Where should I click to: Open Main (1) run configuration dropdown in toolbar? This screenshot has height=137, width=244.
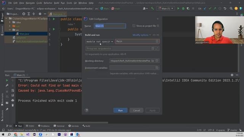click(165, 8)
